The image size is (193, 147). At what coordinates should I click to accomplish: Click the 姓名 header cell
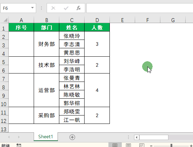tap(72, 27)
